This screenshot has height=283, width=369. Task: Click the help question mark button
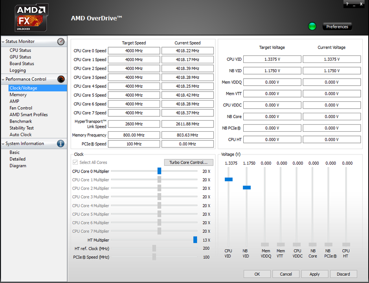347,4
